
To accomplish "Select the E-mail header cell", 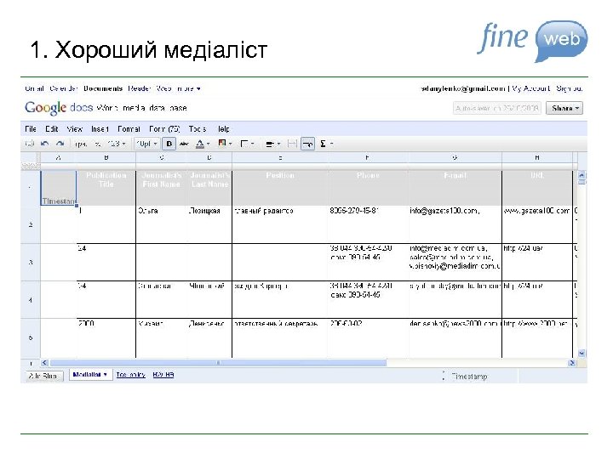I will click(455, 188).
